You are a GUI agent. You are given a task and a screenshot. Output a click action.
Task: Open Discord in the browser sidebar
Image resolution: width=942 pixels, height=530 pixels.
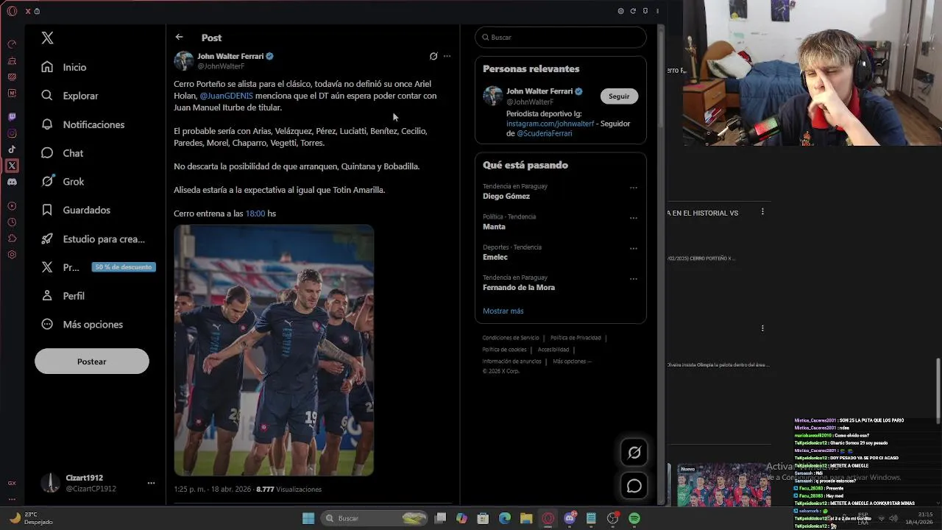(12, 181)
